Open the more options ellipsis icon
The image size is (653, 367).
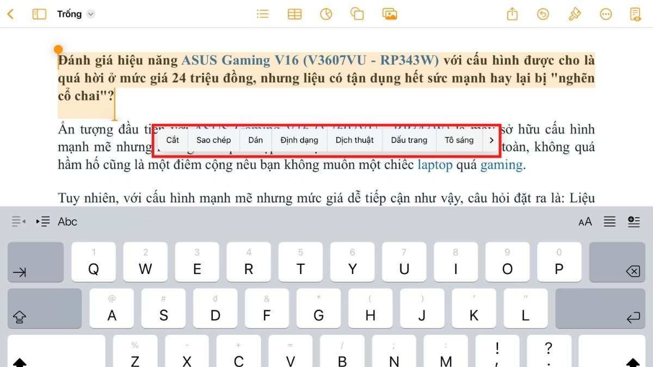(606, 14)
